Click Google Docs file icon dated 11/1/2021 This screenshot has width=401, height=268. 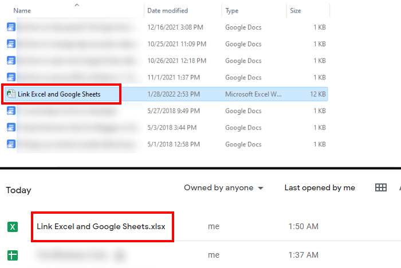coord(11,77)
